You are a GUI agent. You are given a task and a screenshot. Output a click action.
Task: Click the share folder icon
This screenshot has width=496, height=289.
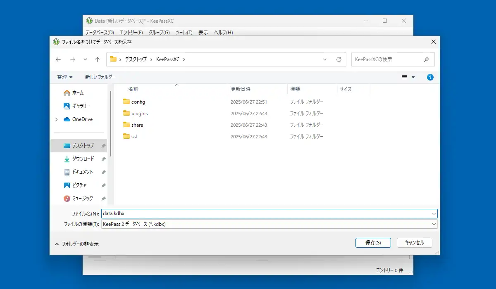click(x=126, y=125)
